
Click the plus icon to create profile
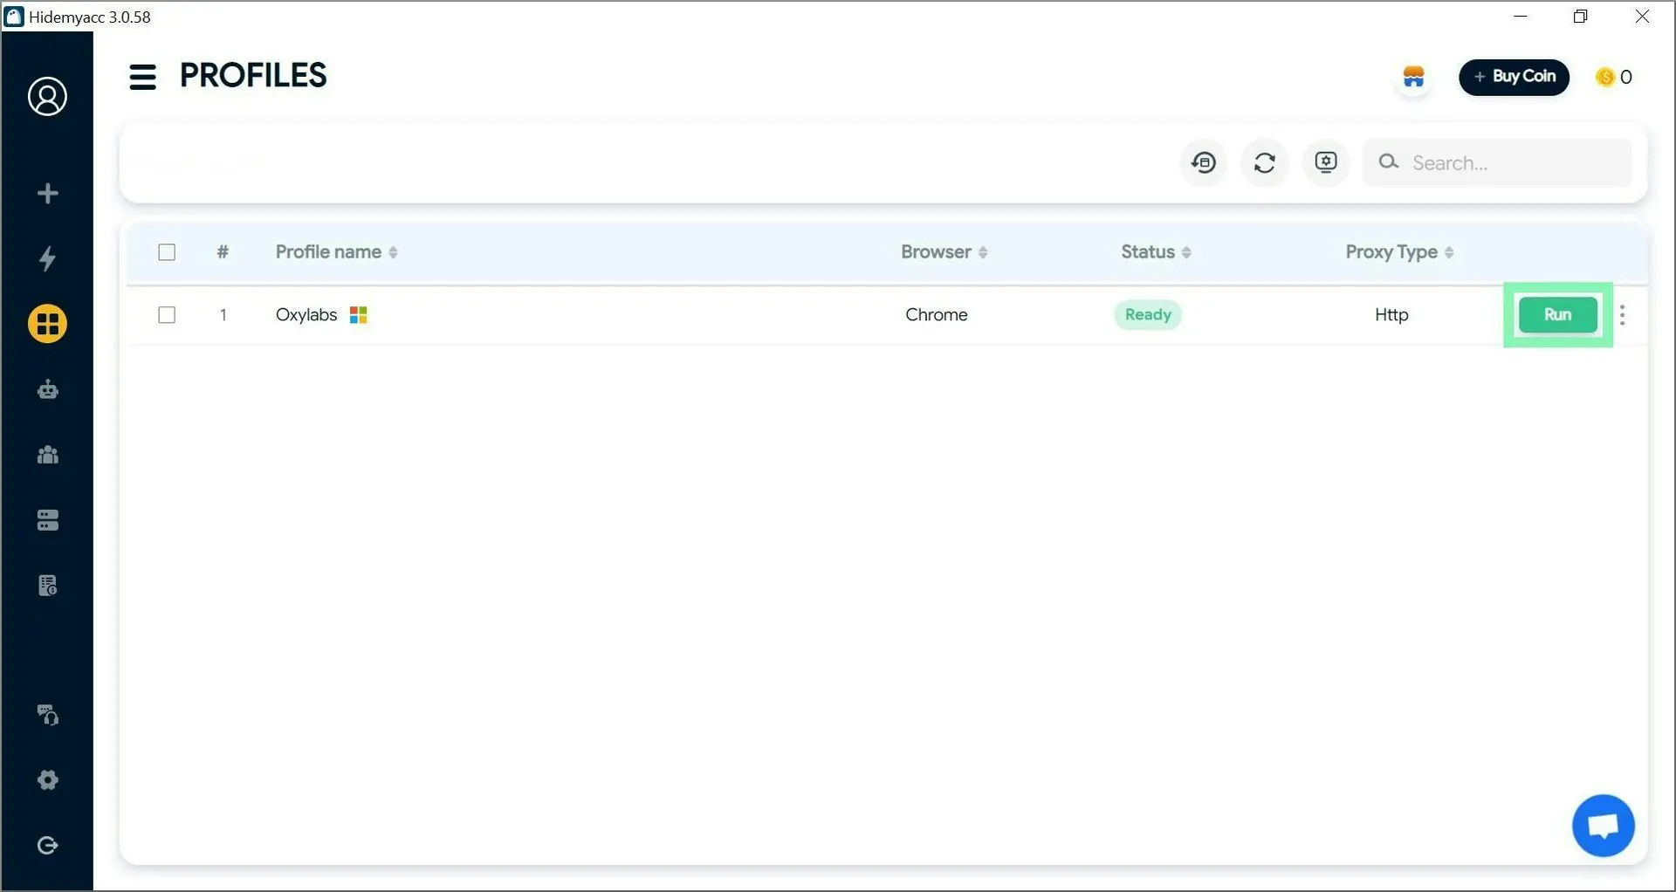pos(47,193)
